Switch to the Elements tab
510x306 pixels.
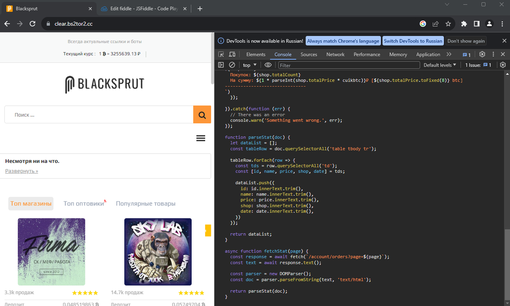pos(256,55)
